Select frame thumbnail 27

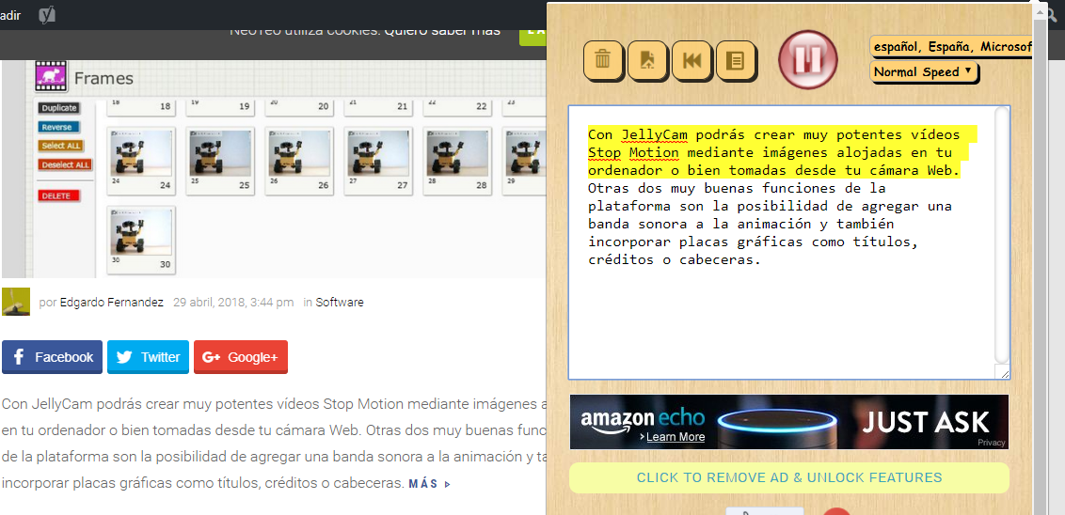378,161
